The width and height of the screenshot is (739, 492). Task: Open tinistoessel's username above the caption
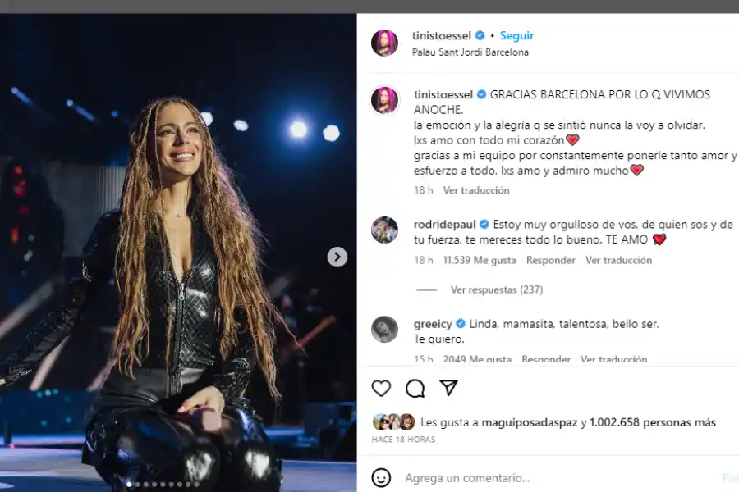tap(445, 94)
